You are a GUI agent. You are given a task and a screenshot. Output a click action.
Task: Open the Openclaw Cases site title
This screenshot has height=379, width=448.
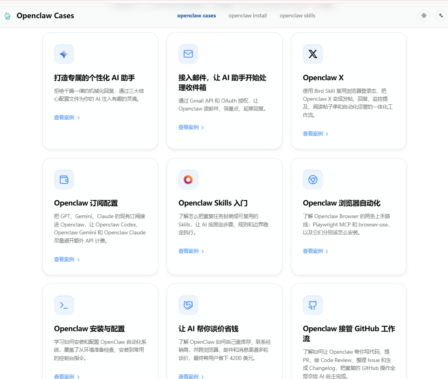click(x=45, y=16)
